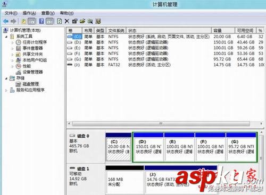The width and height of the screenshot is (266, 195).
Task: Sort by the 文件系统 column header
Action: click(116, 30)
